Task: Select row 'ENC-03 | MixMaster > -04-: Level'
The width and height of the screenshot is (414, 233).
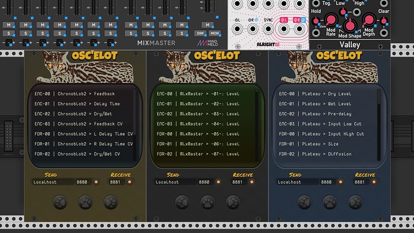Action: (198, 124)
